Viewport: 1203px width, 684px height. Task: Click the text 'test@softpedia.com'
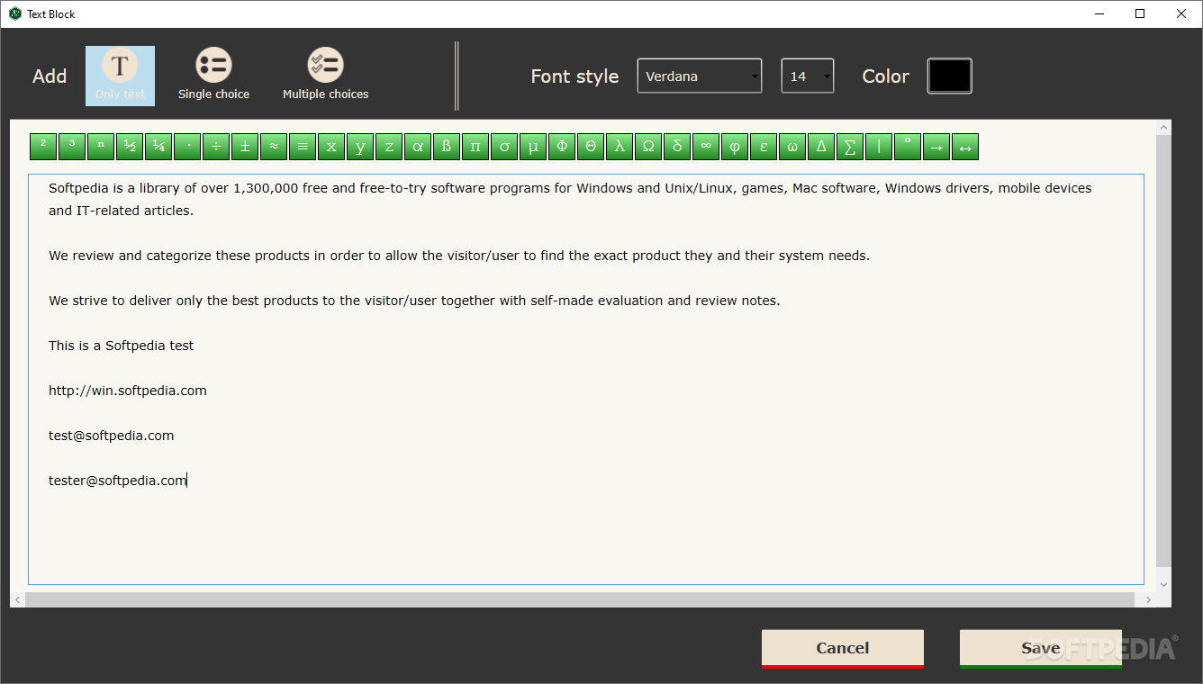(112, 436)
